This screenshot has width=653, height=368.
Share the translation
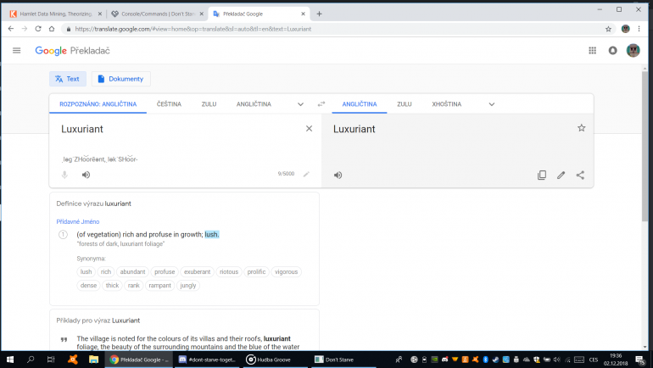coord(580,175)
